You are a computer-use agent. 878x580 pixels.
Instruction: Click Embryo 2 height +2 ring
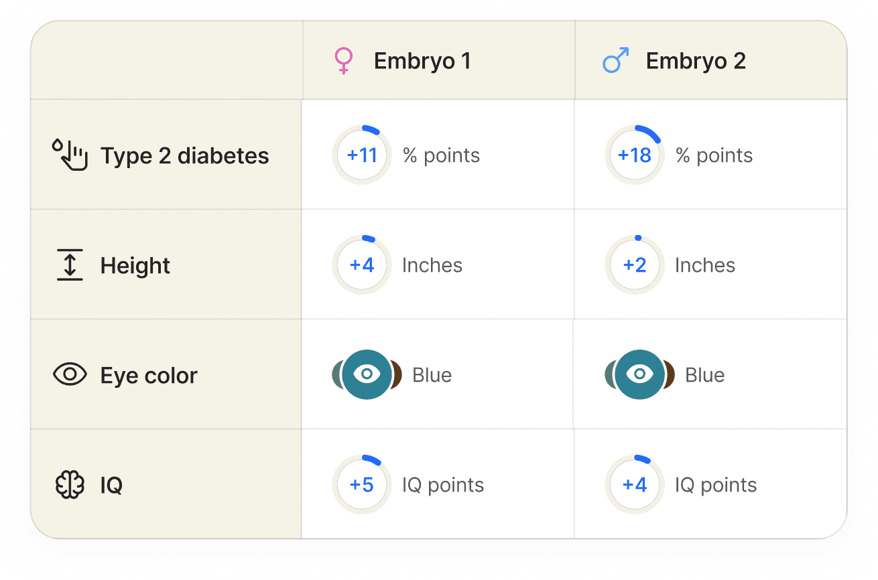pos(635,265)
